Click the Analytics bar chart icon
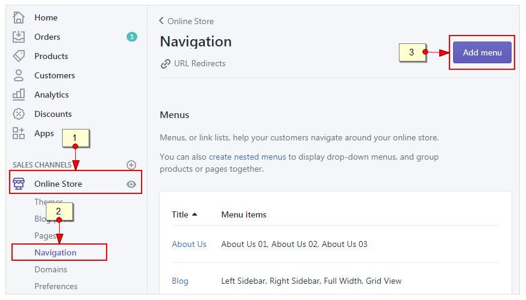 (19, 95)
